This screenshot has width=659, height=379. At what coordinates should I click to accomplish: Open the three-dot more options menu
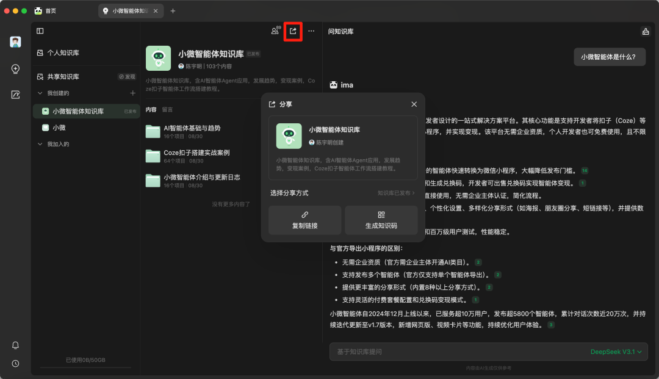pos(311,31)
